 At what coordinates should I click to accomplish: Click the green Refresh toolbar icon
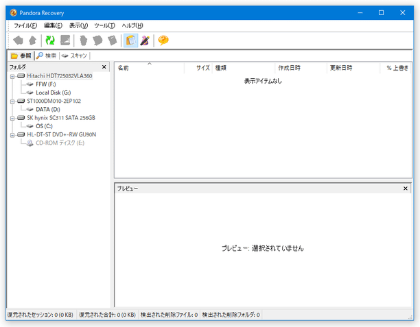pyautogui.click(x=50, y=40)
